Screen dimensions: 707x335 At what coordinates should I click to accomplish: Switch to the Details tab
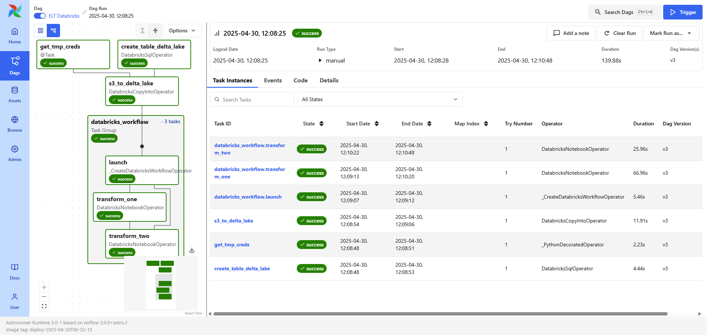click(x=329, y=81)
